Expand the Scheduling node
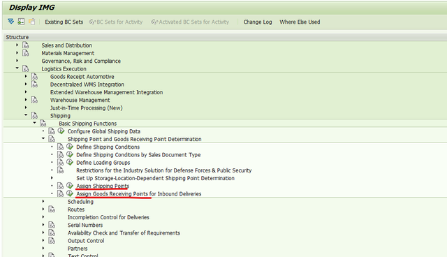447x257 pixels. [x=43, y=201]
